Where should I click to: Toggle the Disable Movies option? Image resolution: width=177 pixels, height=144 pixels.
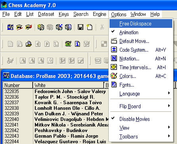(141, 119)
